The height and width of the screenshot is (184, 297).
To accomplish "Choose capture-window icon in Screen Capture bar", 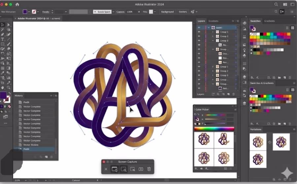I will (115, 169).
